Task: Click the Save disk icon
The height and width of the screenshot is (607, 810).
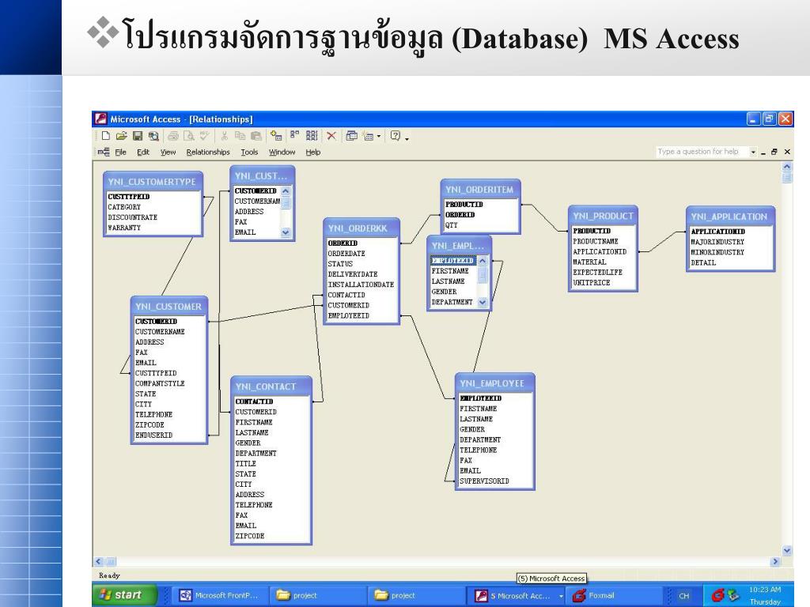Action: click(137, 136)
